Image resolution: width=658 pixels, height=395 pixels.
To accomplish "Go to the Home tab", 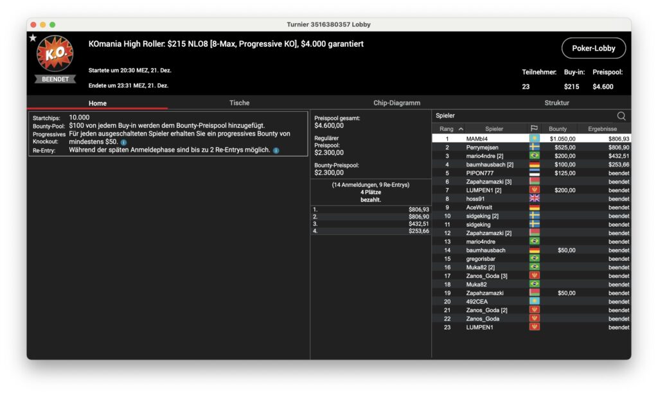I will tap(98, 103).
